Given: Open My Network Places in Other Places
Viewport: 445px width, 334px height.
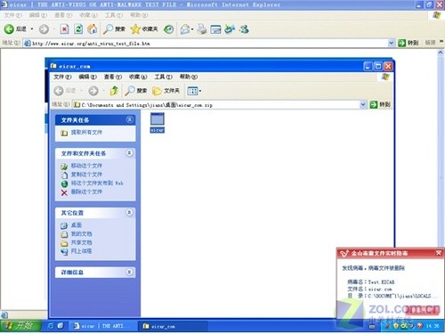Looking at the screenshot, I should 81,251.
